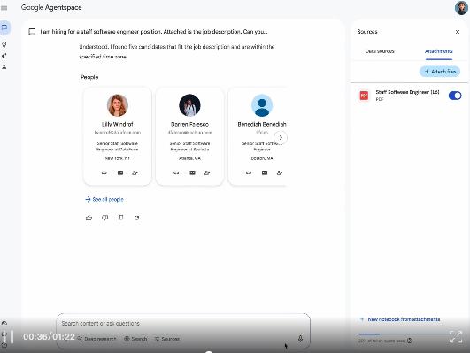This screenshot has height=353, width=470.
Task: Click the email icon on Benediah's card
Action: (265, 173)
